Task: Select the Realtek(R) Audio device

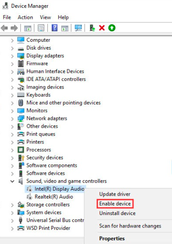Action: 54,197
